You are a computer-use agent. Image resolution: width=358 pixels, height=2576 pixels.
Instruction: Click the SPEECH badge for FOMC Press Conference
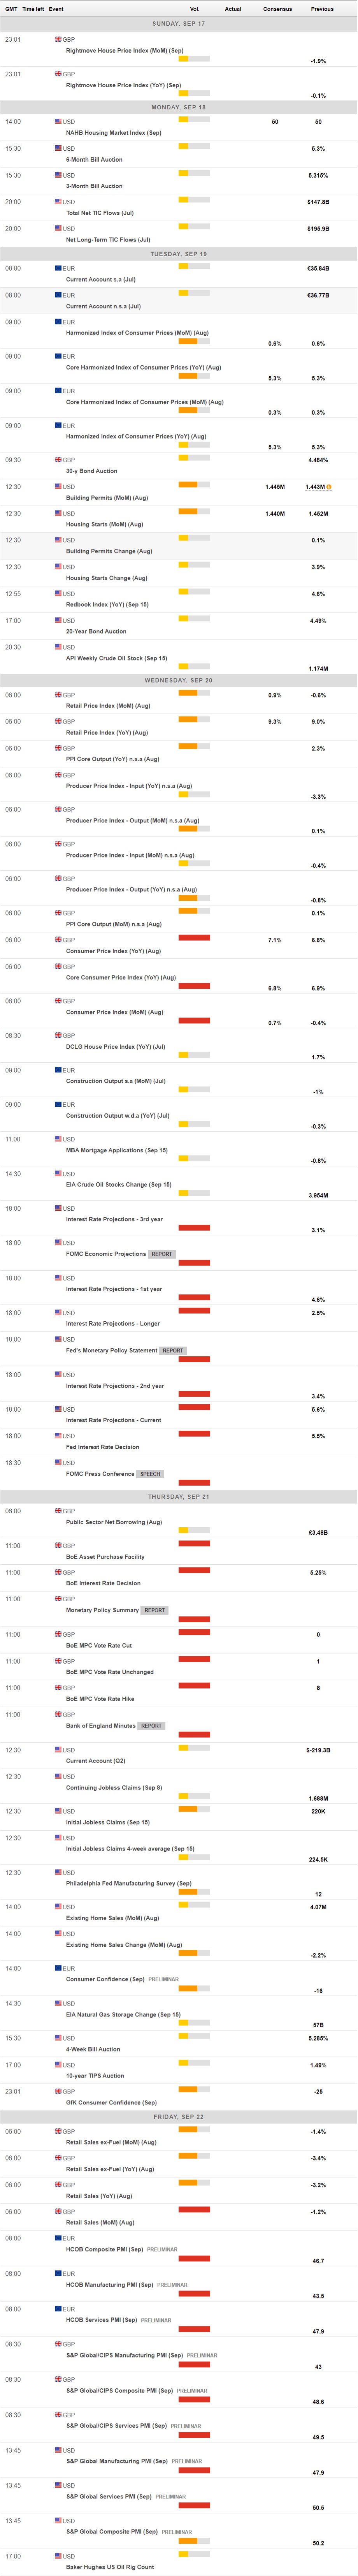[x=150, y=1474]
